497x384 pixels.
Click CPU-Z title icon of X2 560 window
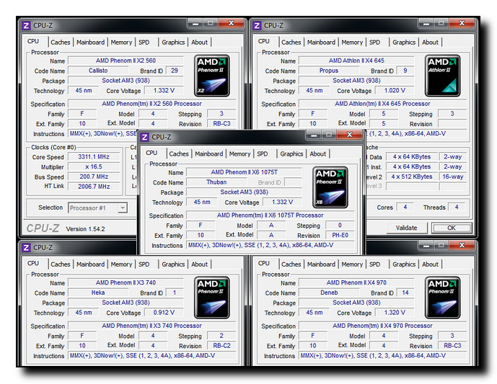coord(26,25)
